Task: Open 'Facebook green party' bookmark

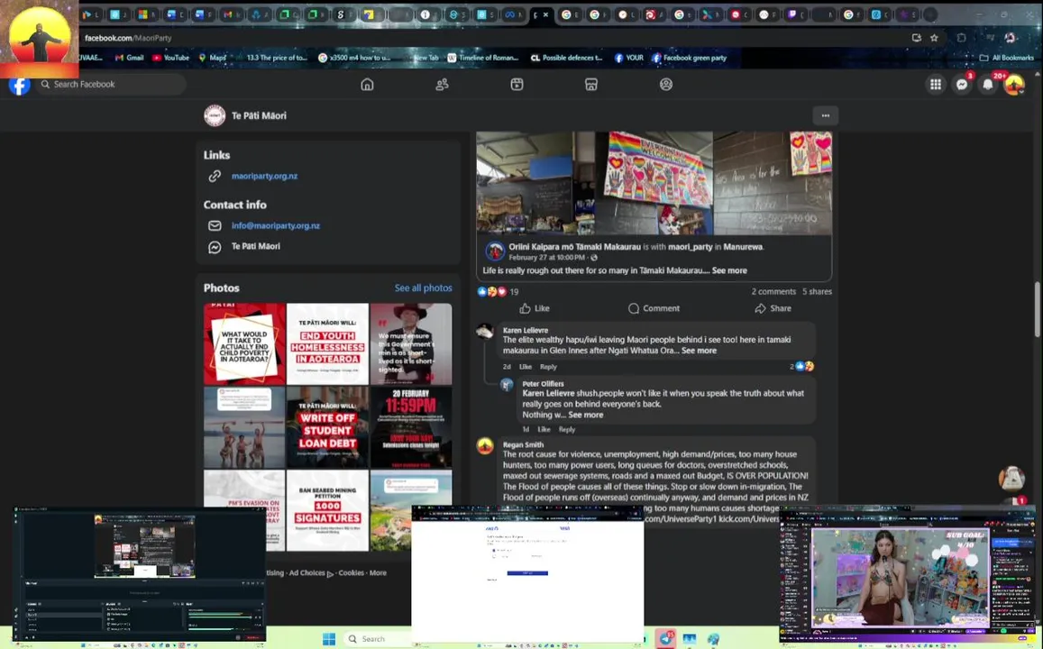Action: click(x=689, y=58)
